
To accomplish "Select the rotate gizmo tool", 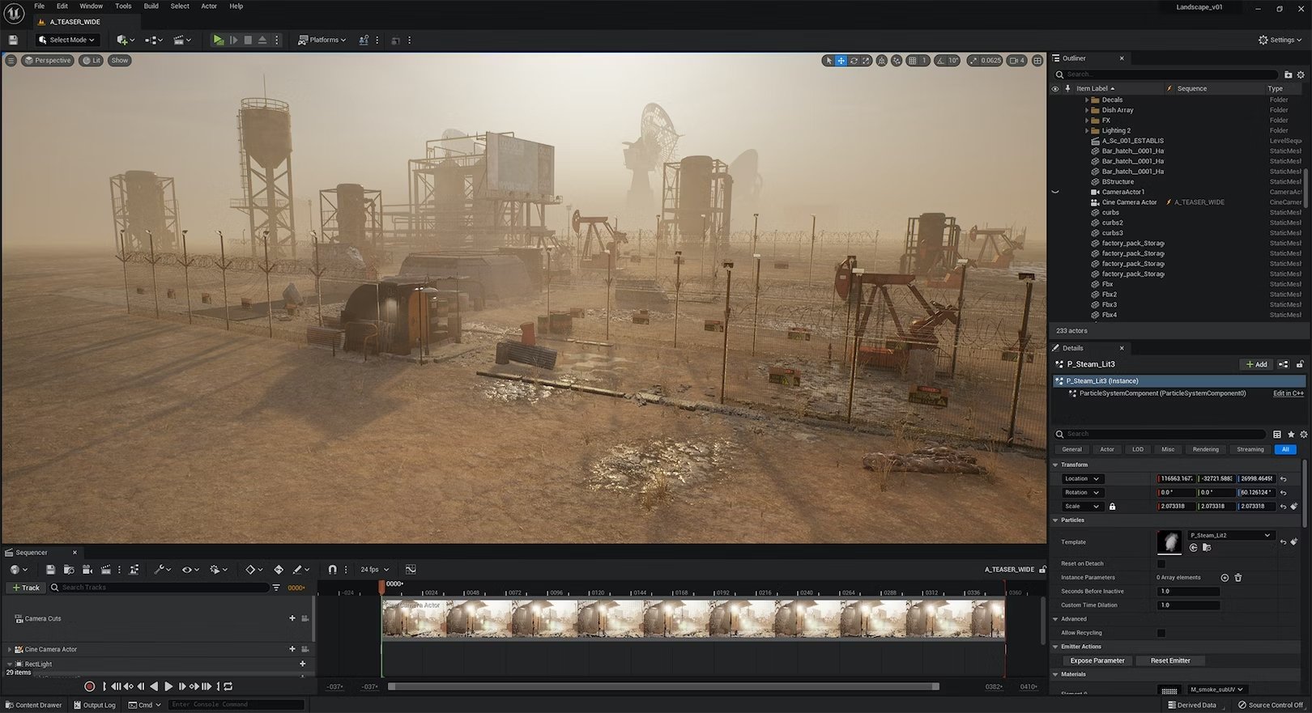I will [x=854, y=61].
